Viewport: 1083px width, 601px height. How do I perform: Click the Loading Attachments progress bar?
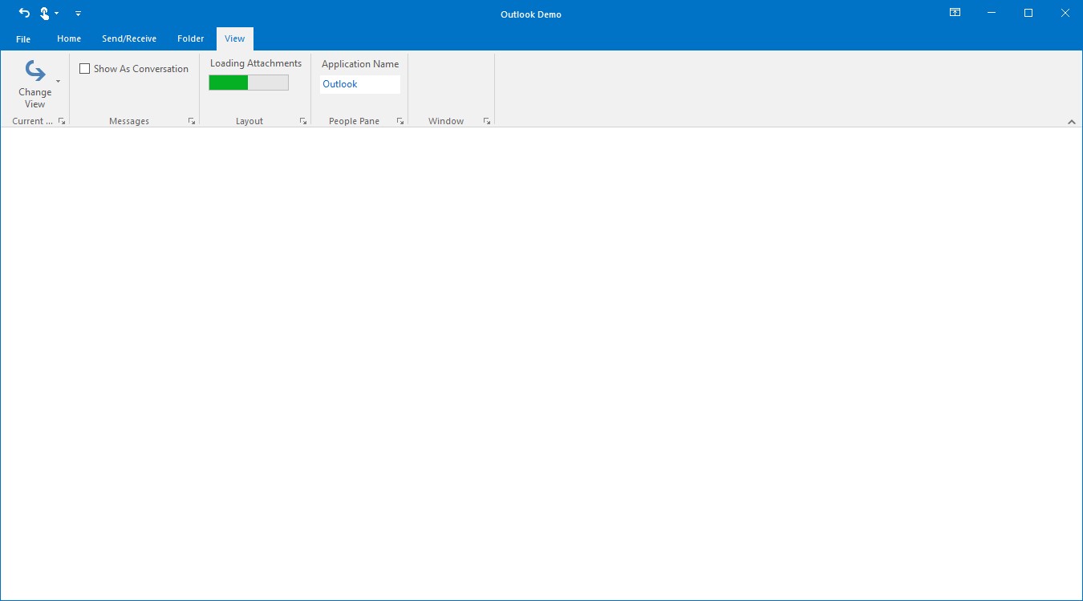248,82
